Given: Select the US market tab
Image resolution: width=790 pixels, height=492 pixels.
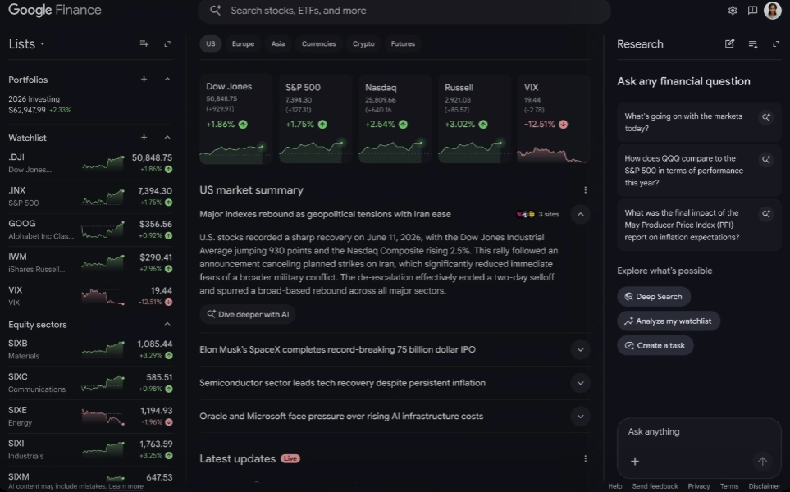Looking at the screenshot, I should pos(211,43).
